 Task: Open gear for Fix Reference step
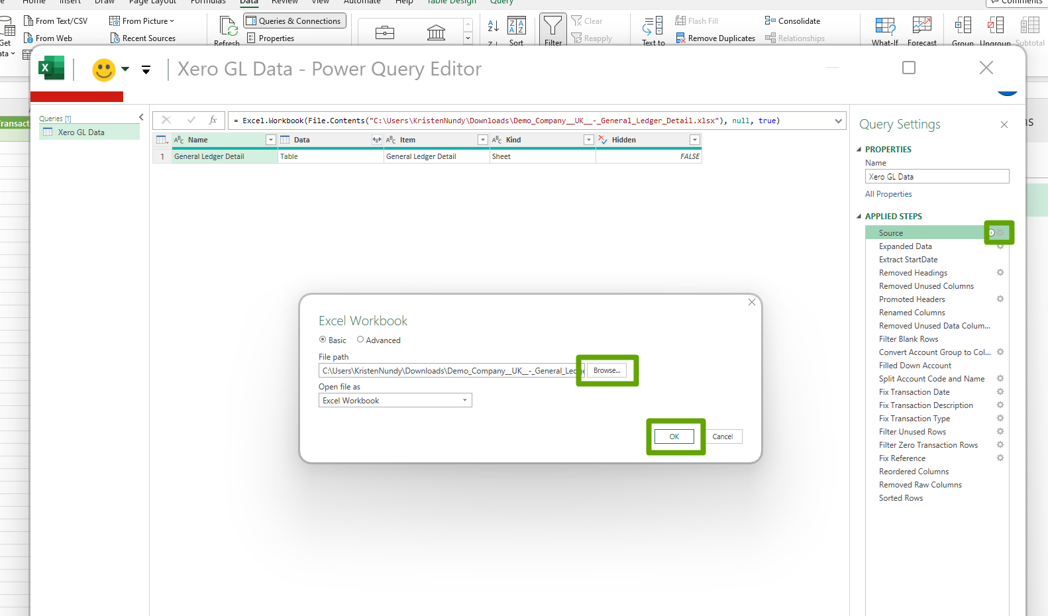1000,458
